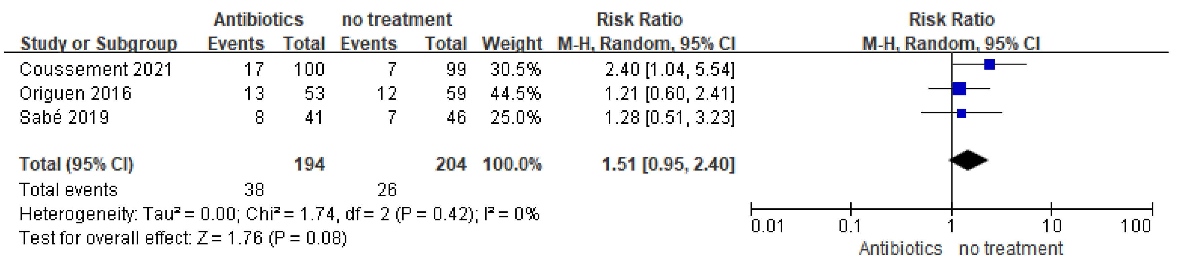Click the 100 tick label on the axis
This screenshot has height=271, width=1178.
(1135, 226)
